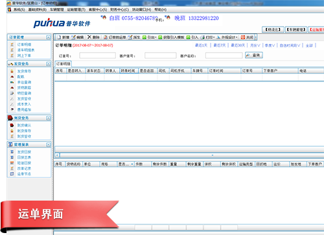Click the 派车 dispatch toolbar icon

130,38
